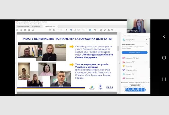Zoom out with the minus circle icon
Image resolution: width=169 pixels, height=115 pixels.
coord(75,30)
